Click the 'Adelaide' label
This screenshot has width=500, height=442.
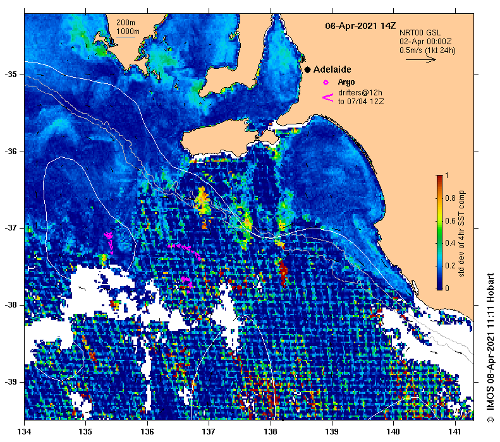[x=332, y=69]
